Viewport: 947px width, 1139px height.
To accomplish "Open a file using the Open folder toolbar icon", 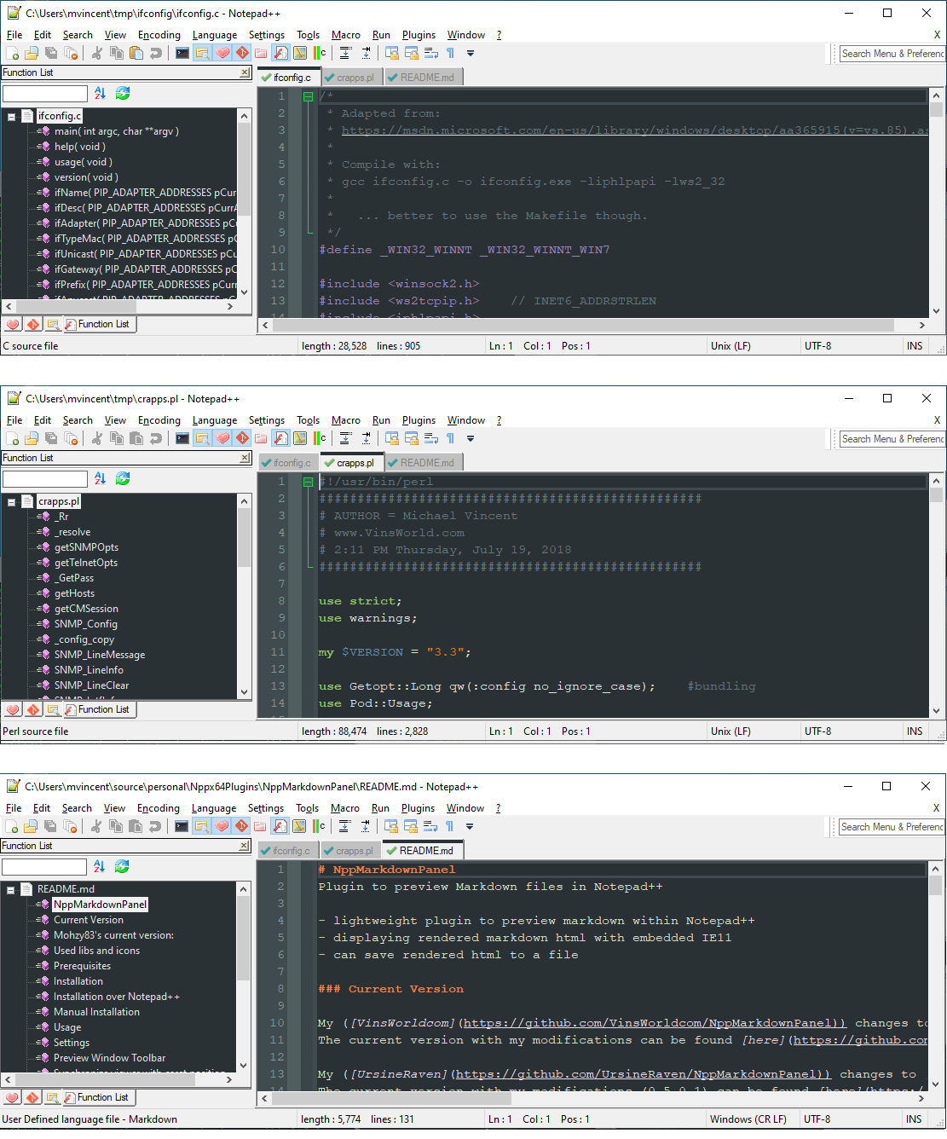I will (x=32, y=53).
